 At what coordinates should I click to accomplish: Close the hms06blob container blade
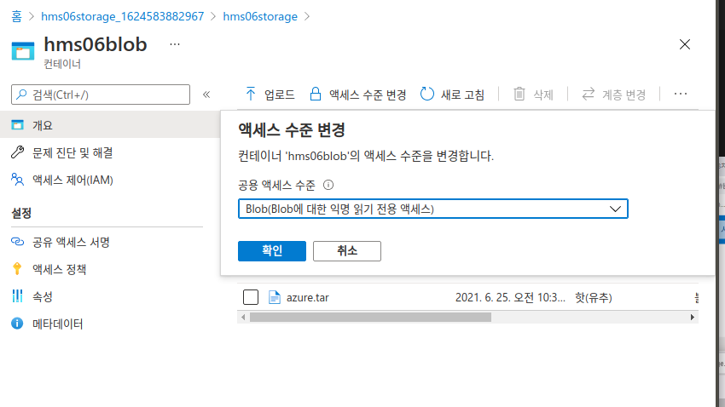tap(685, 44)
